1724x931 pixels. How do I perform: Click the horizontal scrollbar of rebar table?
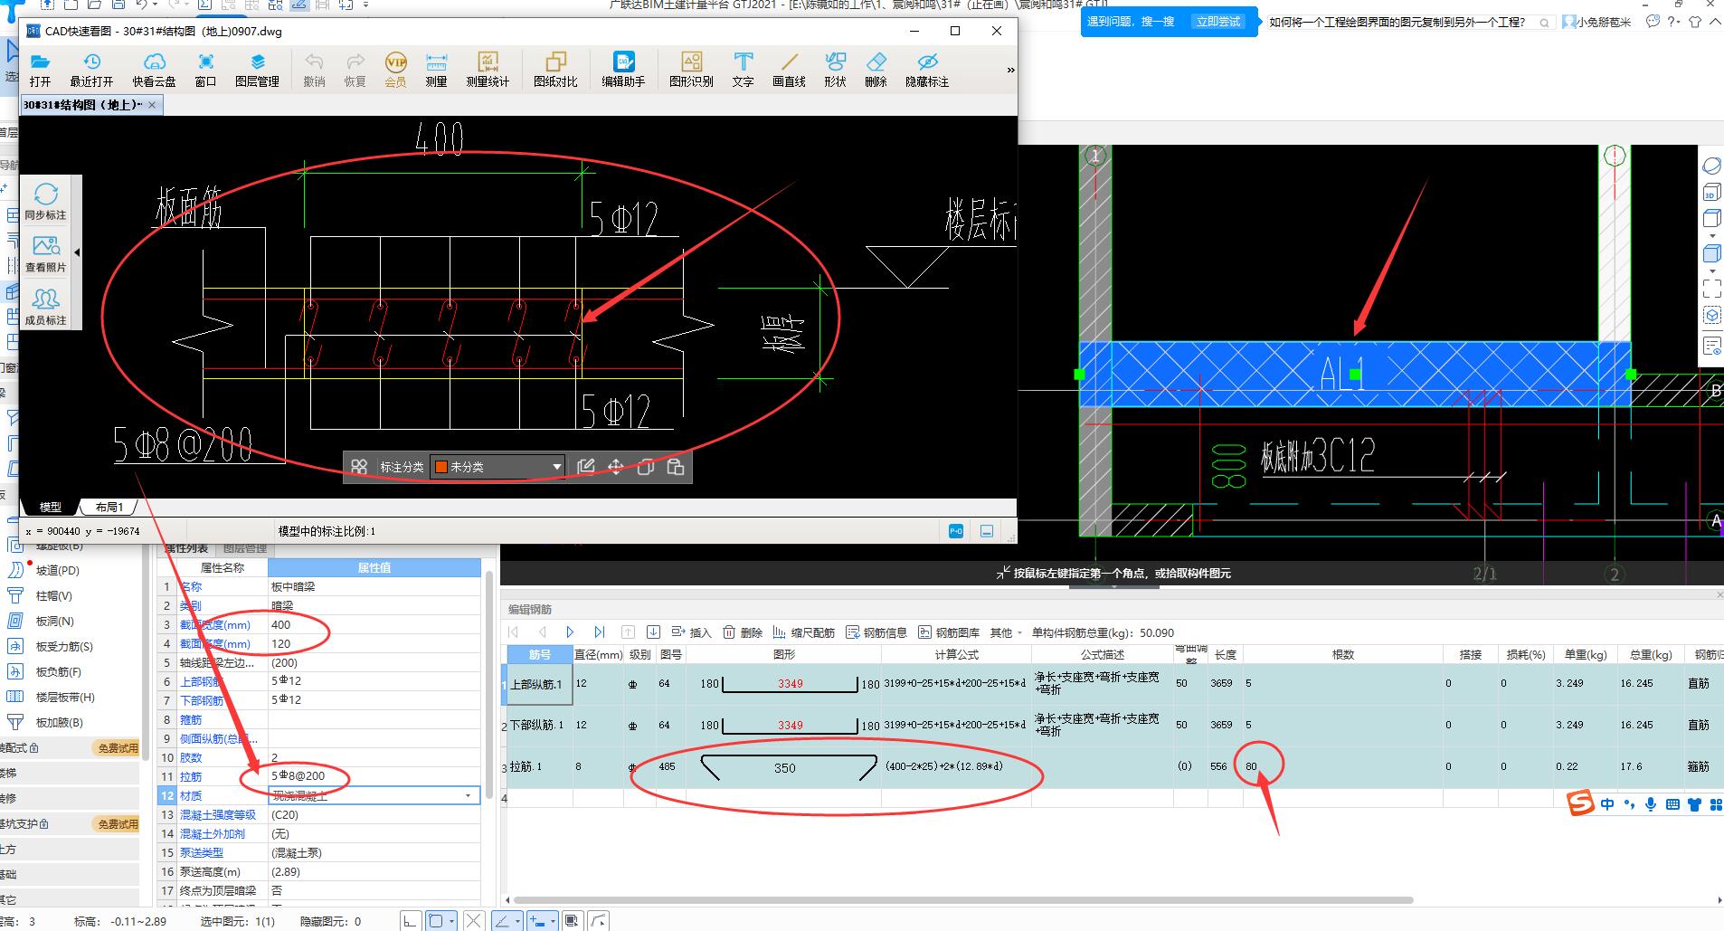pos(963,900)
